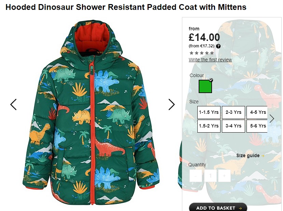Image resolution: width=283 pixels, height=211 pixels.
Task: Choose the 1.5-2 Yrs size option
Action: (x=209, y=126)
